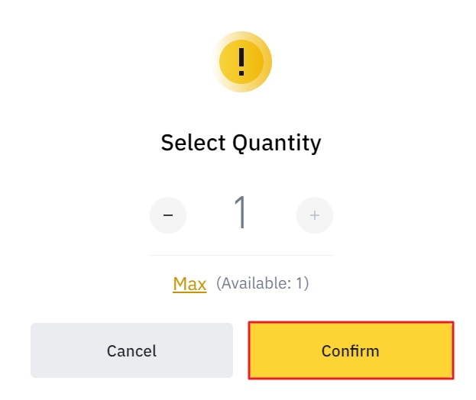Click the Select Quantity heading
The width and height of the screenshot is (476, 400).
241,143
